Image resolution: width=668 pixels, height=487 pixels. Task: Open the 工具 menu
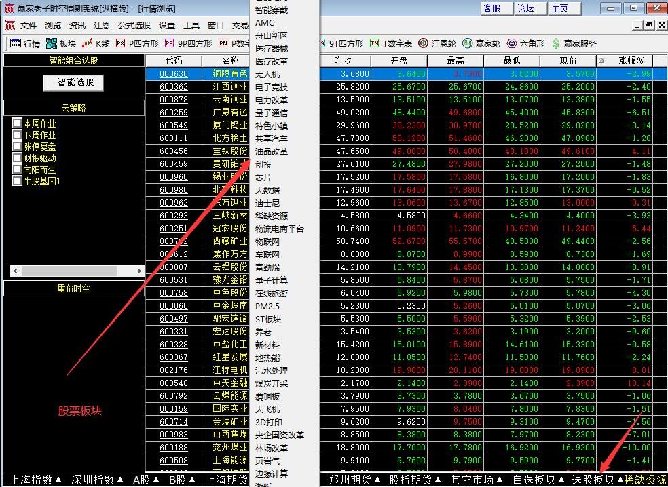click(191, 26)
